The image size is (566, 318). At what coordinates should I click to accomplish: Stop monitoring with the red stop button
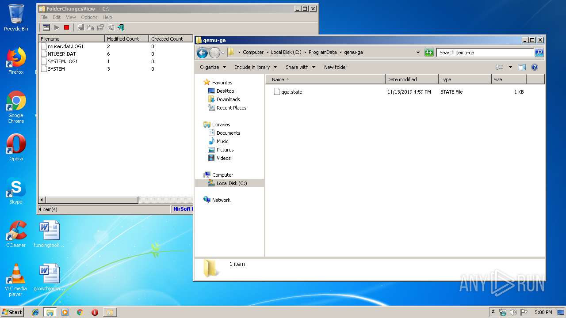[x=66, y=27]
